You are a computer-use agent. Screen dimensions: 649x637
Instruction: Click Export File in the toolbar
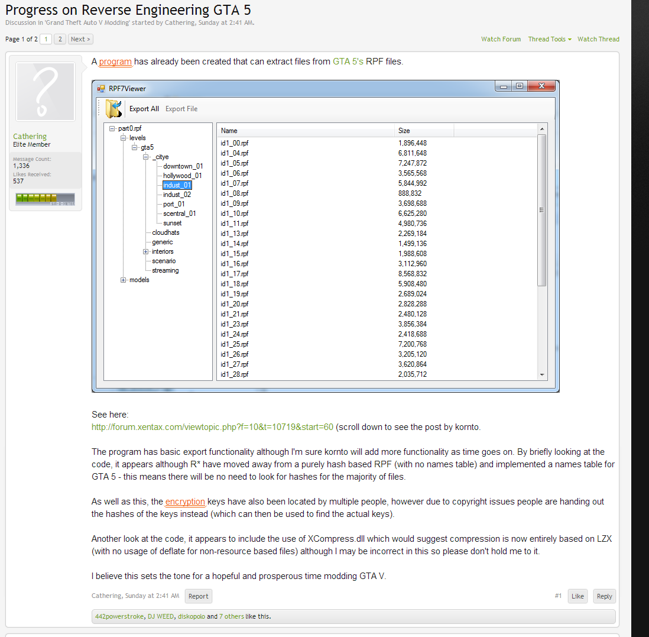click(x=181, y=108)
